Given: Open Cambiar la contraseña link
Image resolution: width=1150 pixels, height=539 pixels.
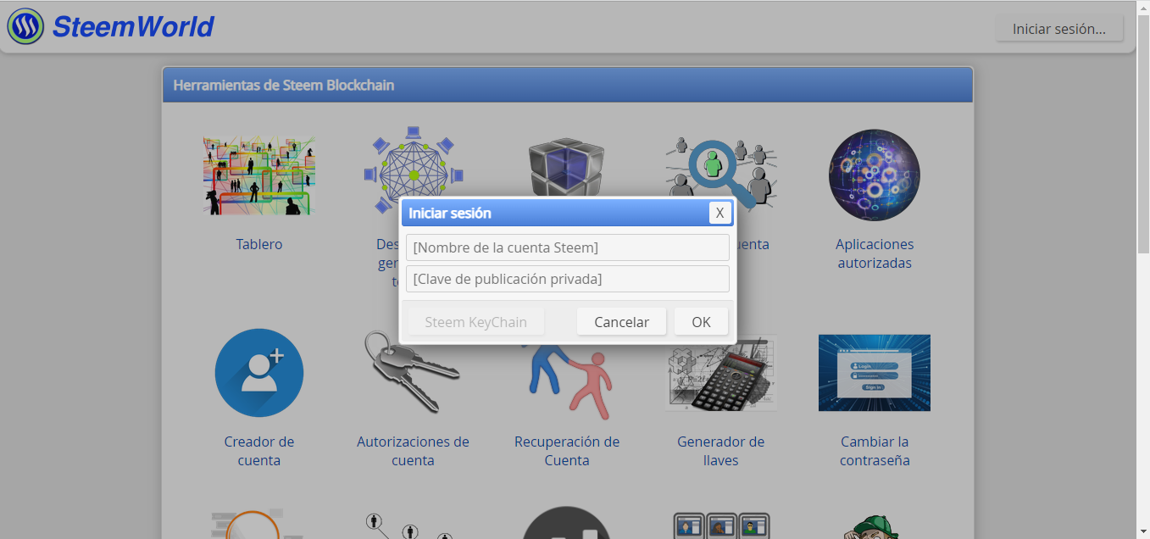Looking at the screenshot, I should click(875, 451).
